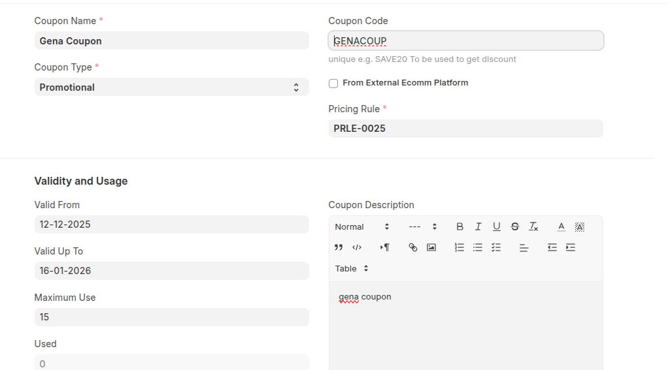Enable From External Ecomm Platform checkbox
Image resolution: width=668 pixels, height=370 pixels.
333,84
